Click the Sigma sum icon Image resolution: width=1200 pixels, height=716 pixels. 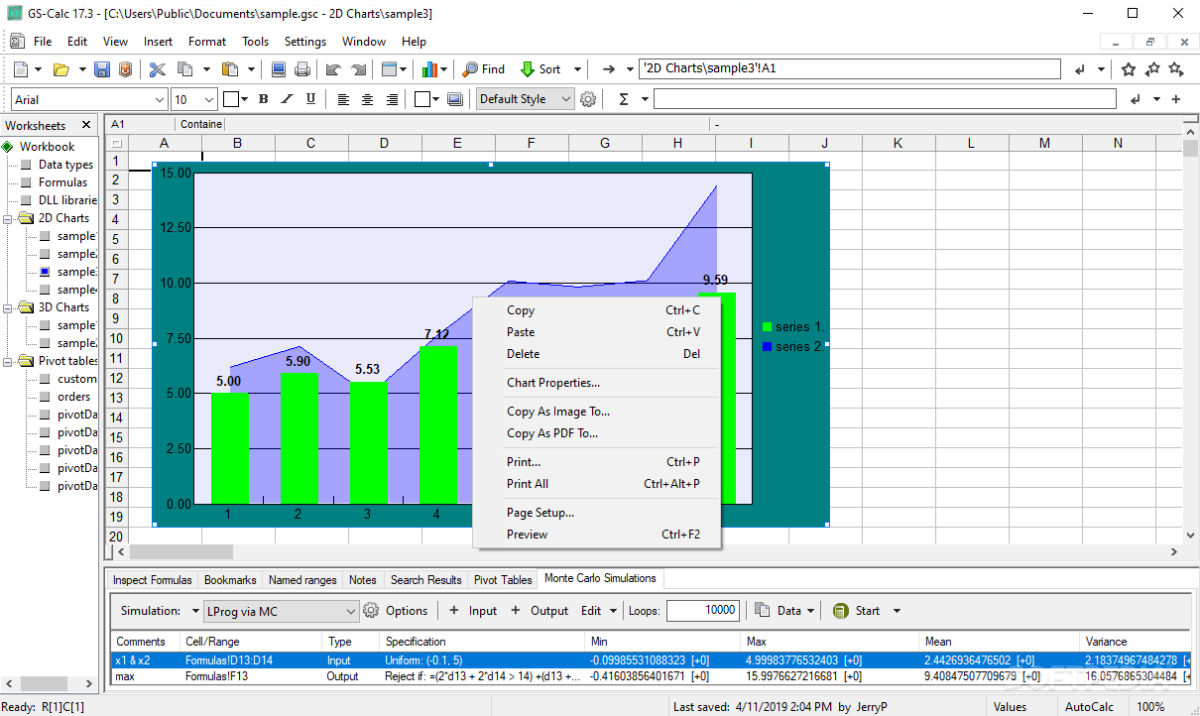coord(624,99)
